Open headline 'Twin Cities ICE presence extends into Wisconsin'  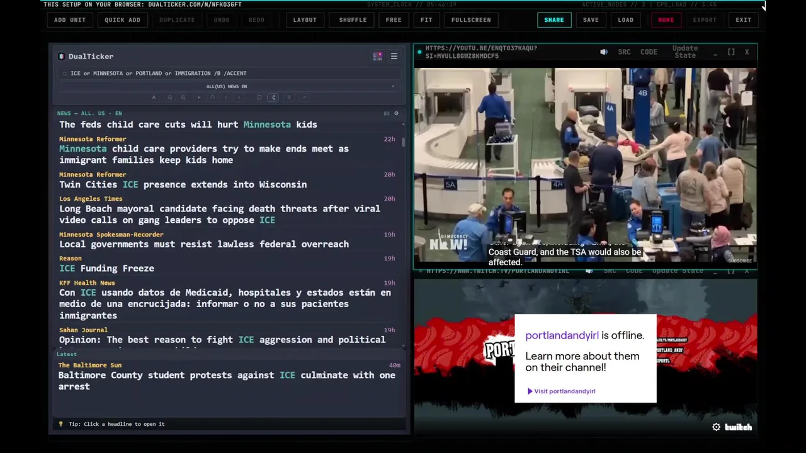point(183,185)
